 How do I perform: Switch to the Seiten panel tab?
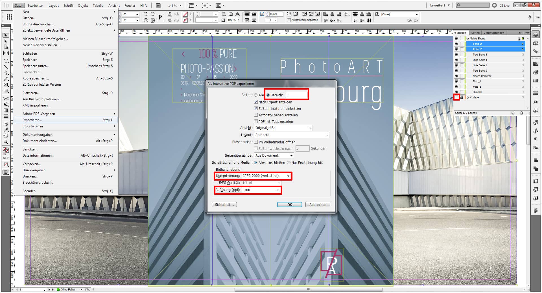pos(475,33)
